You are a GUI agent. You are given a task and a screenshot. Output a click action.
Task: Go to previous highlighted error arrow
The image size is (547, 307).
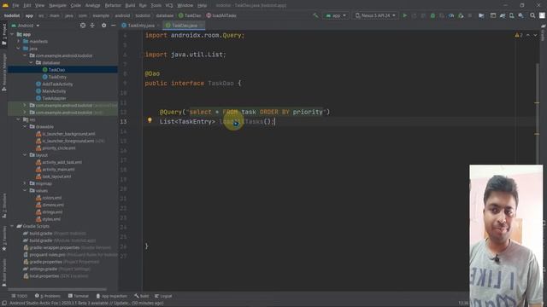528,35
